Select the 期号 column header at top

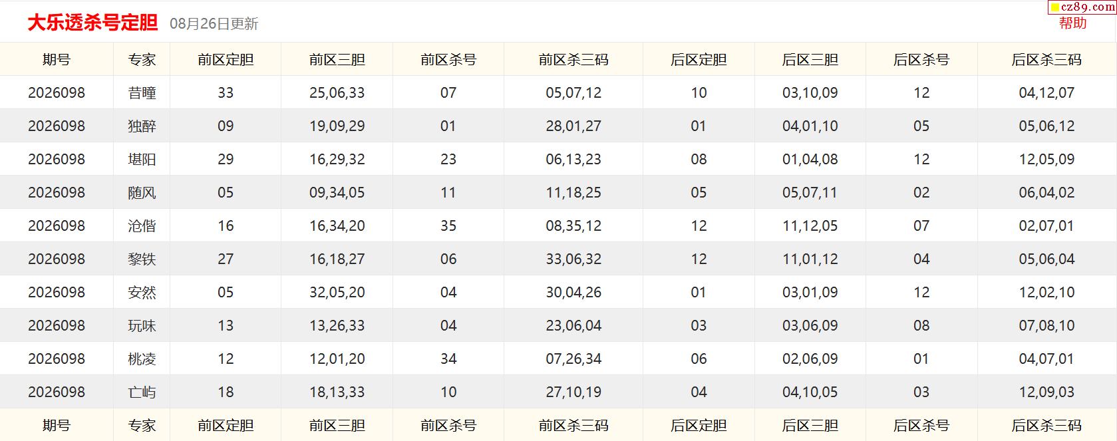pos(57,60)
